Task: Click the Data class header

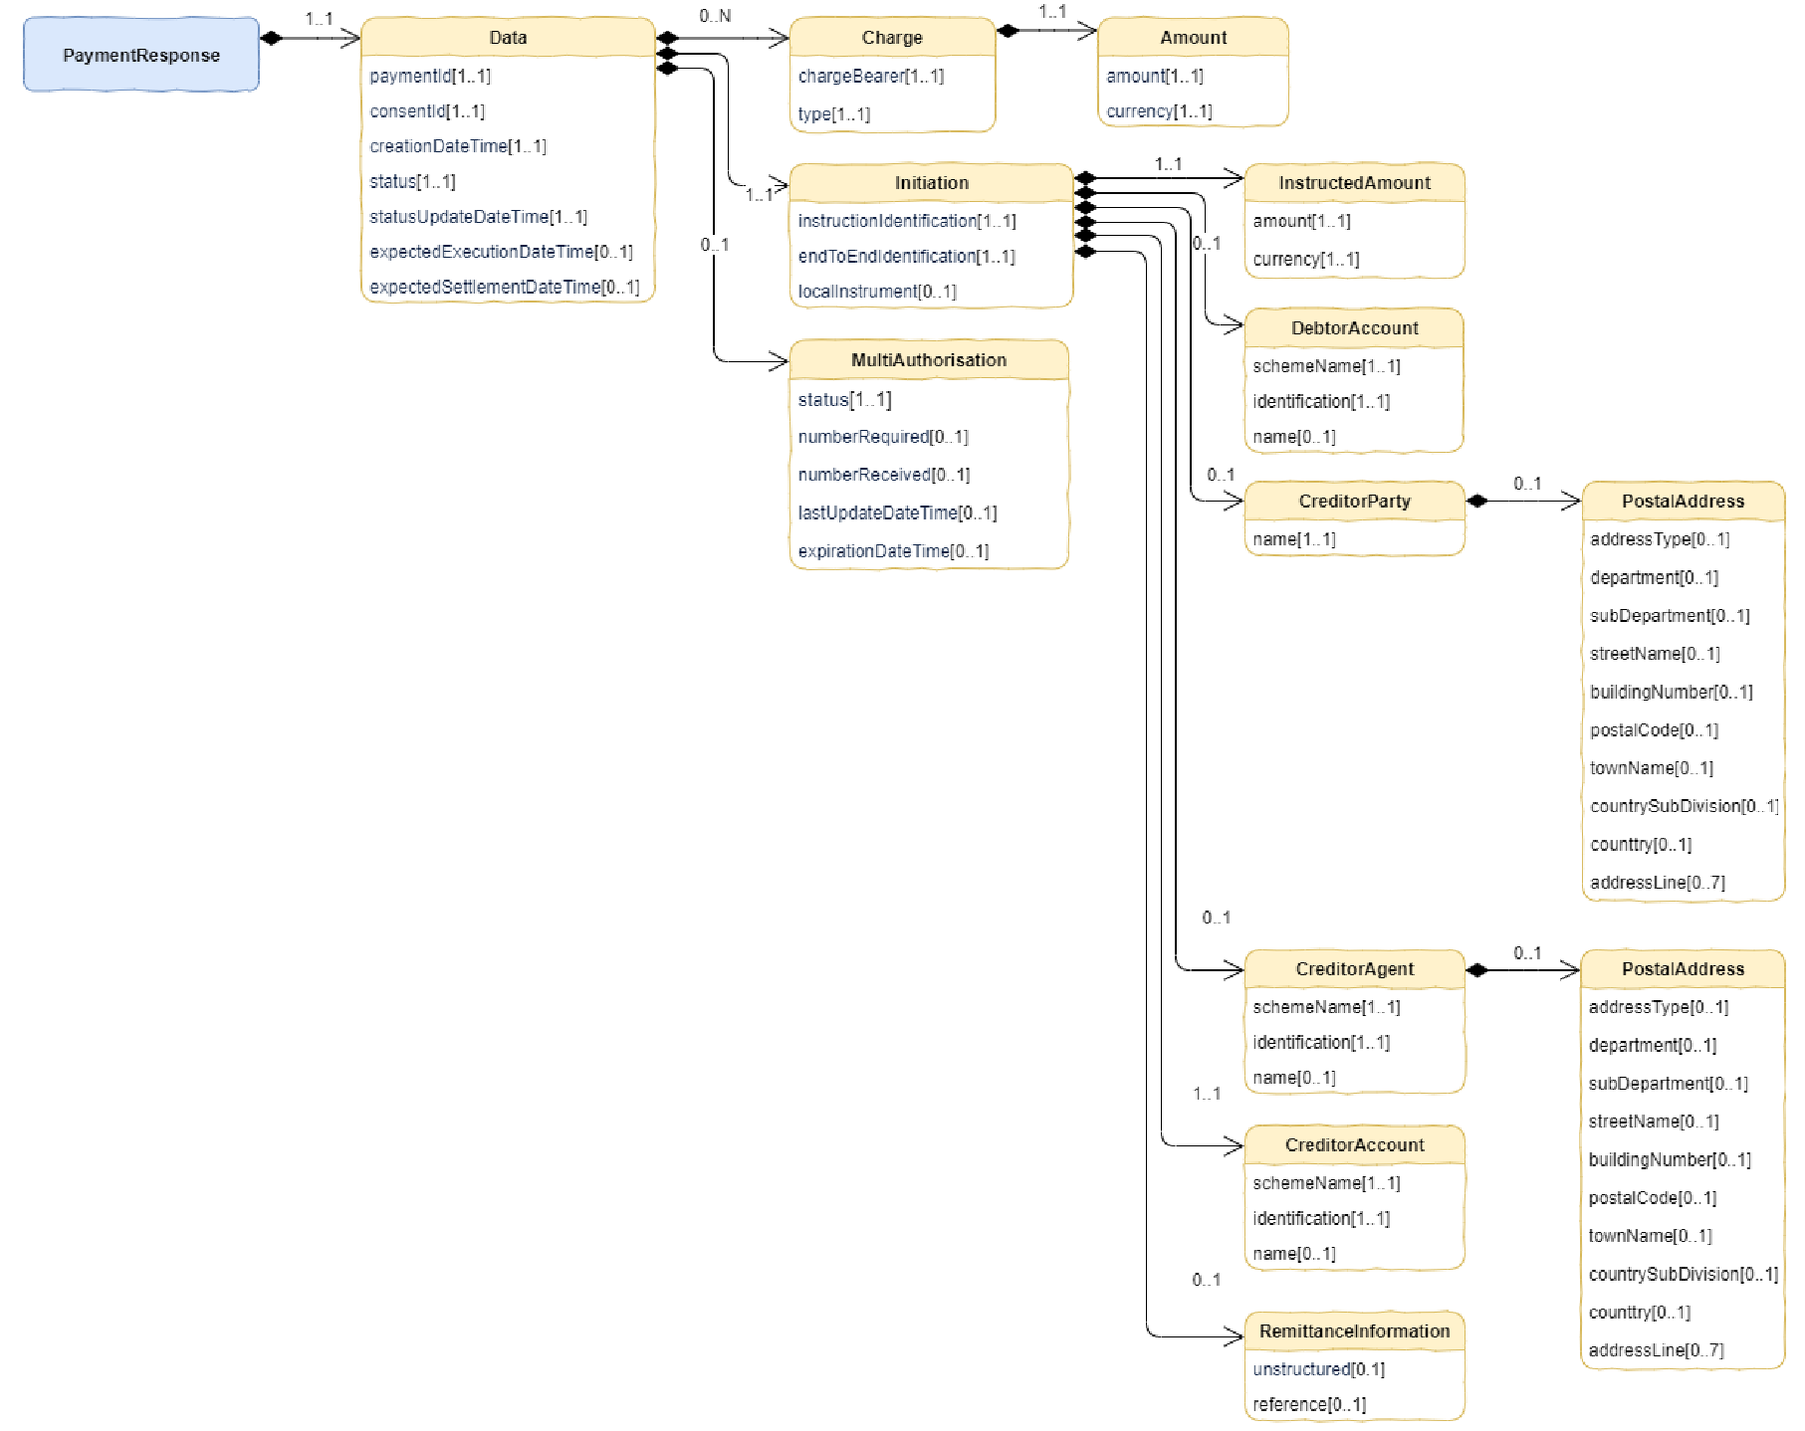Action: pyautogui.click(x=507, y=38)
